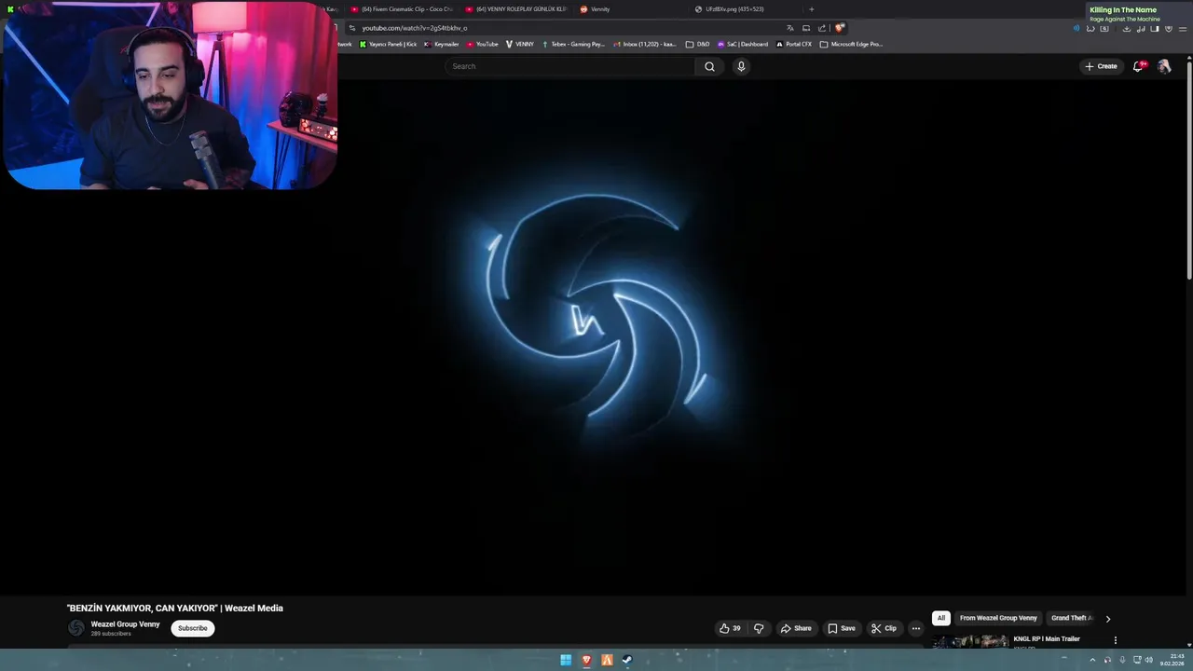Click the tab audio playing indicator icon
Screen dimensions: 1193x671
tap(1076, 28)
